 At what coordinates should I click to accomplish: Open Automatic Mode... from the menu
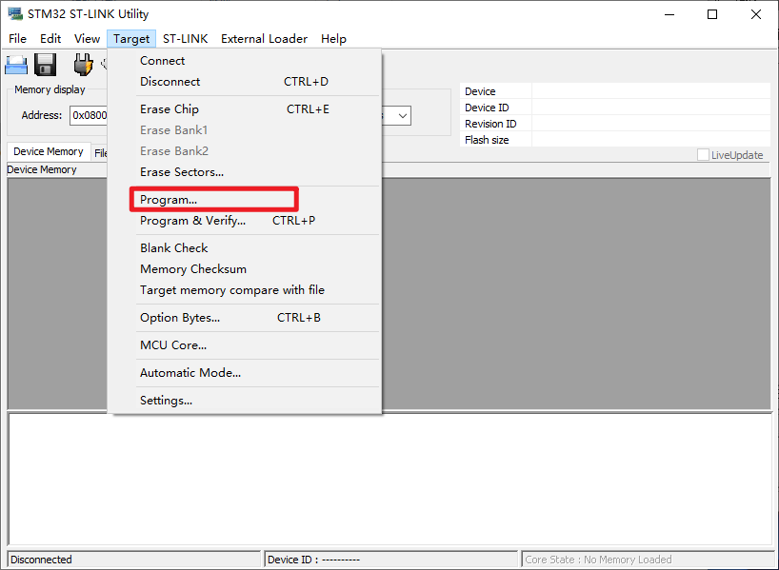coord(245,373)
